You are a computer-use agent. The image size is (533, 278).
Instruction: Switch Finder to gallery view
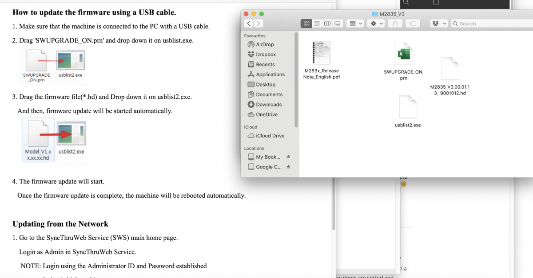[337, 23]
